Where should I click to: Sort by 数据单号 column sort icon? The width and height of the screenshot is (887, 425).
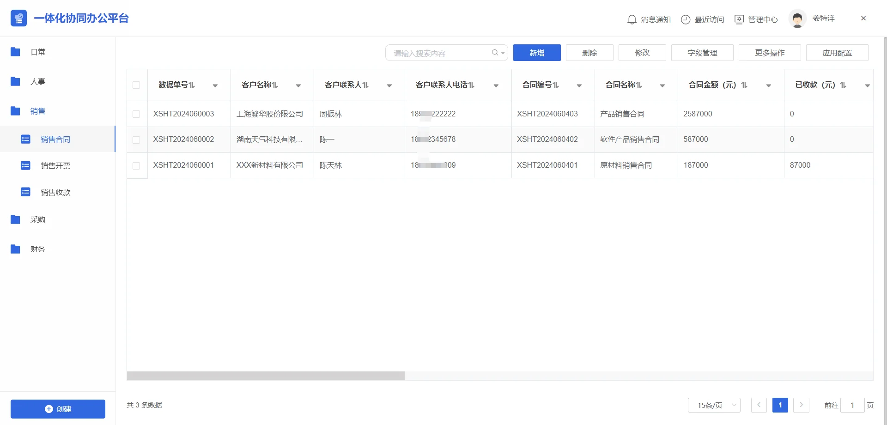pos(192,85)
